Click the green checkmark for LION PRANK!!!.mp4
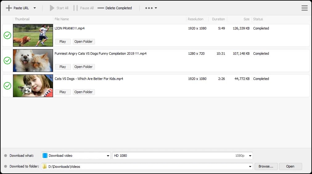The width and height of the screenshot is (312, 174). tap(7, 35)
